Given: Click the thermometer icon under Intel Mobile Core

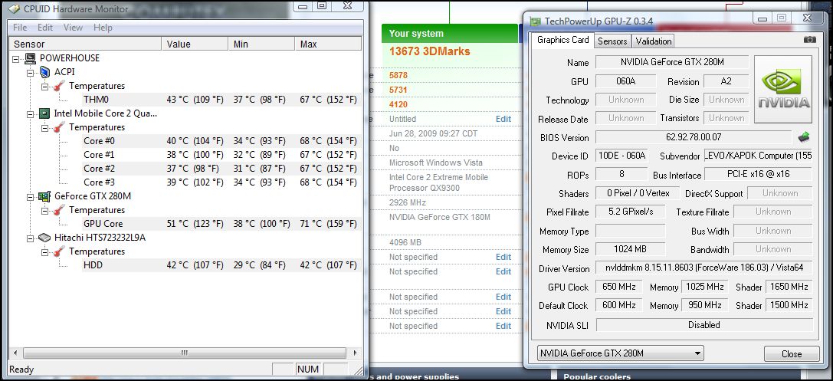Looking at the screenshot, I should coord(59,127).
